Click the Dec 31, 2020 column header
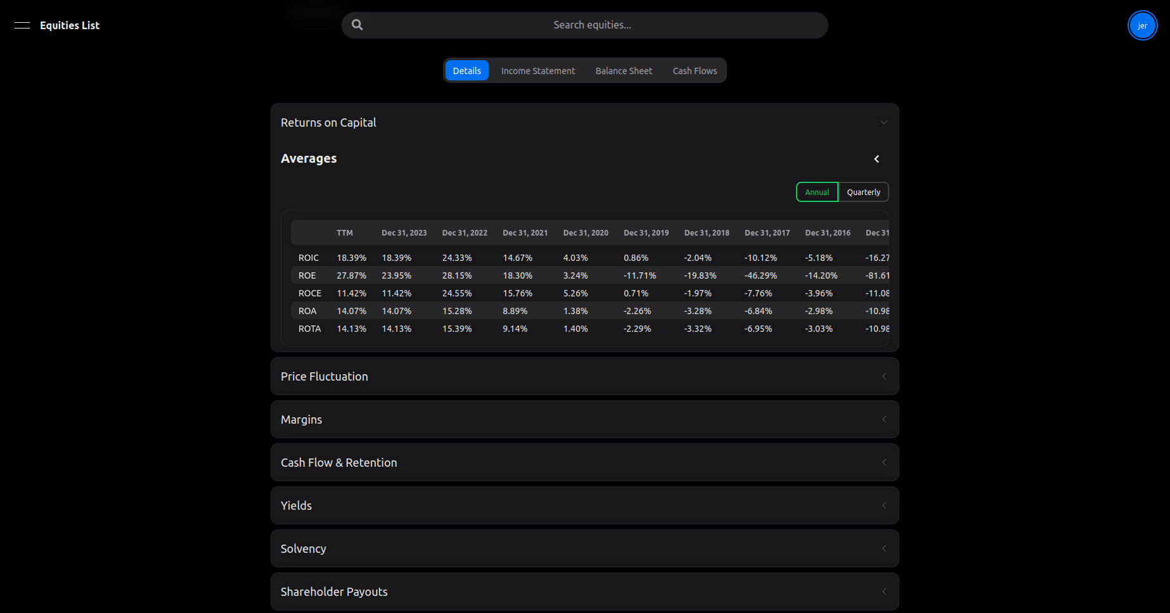This screenshot has height=613, width=1170. [586, 233]
